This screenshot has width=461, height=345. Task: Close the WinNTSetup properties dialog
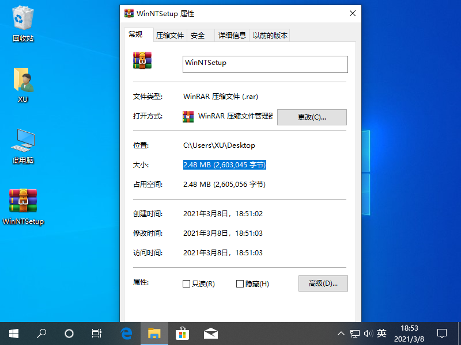pyautogui.click(x=353, y=13)
